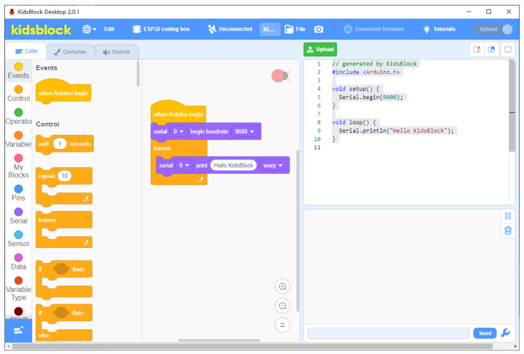The image size is (524, 354).
Task: Click the serial message input field
Action: click(x=388, y=333)
